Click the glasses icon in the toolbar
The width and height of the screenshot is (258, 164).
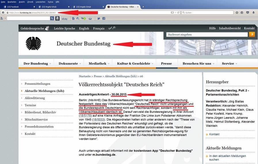(90, 19)
